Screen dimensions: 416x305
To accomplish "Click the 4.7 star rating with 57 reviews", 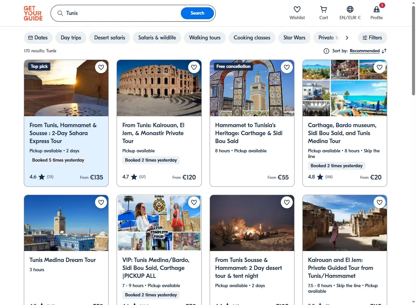I will click(134, 177).
